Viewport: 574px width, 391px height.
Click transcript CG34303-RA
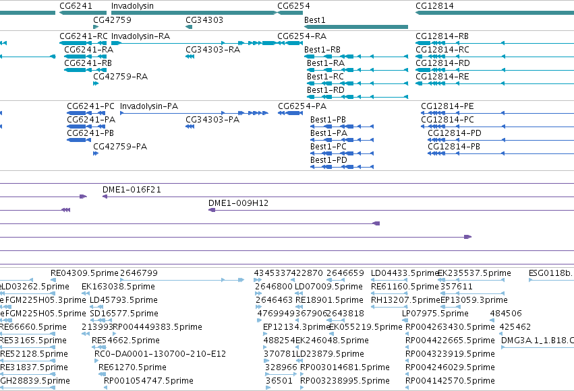pos(212,50)
